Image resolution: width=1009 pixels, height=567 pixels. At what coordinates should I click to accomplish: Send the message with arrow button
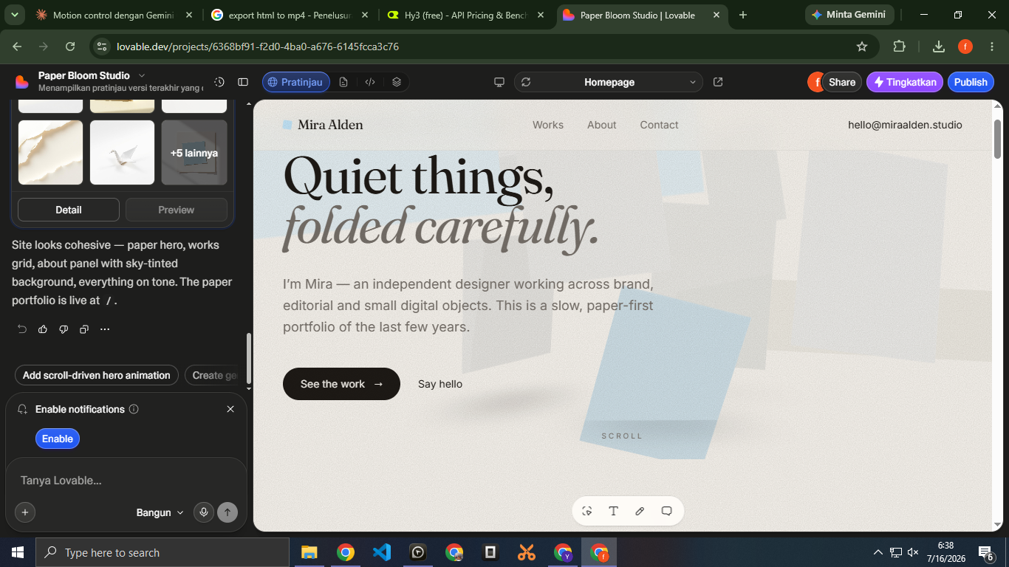[228, 512]
